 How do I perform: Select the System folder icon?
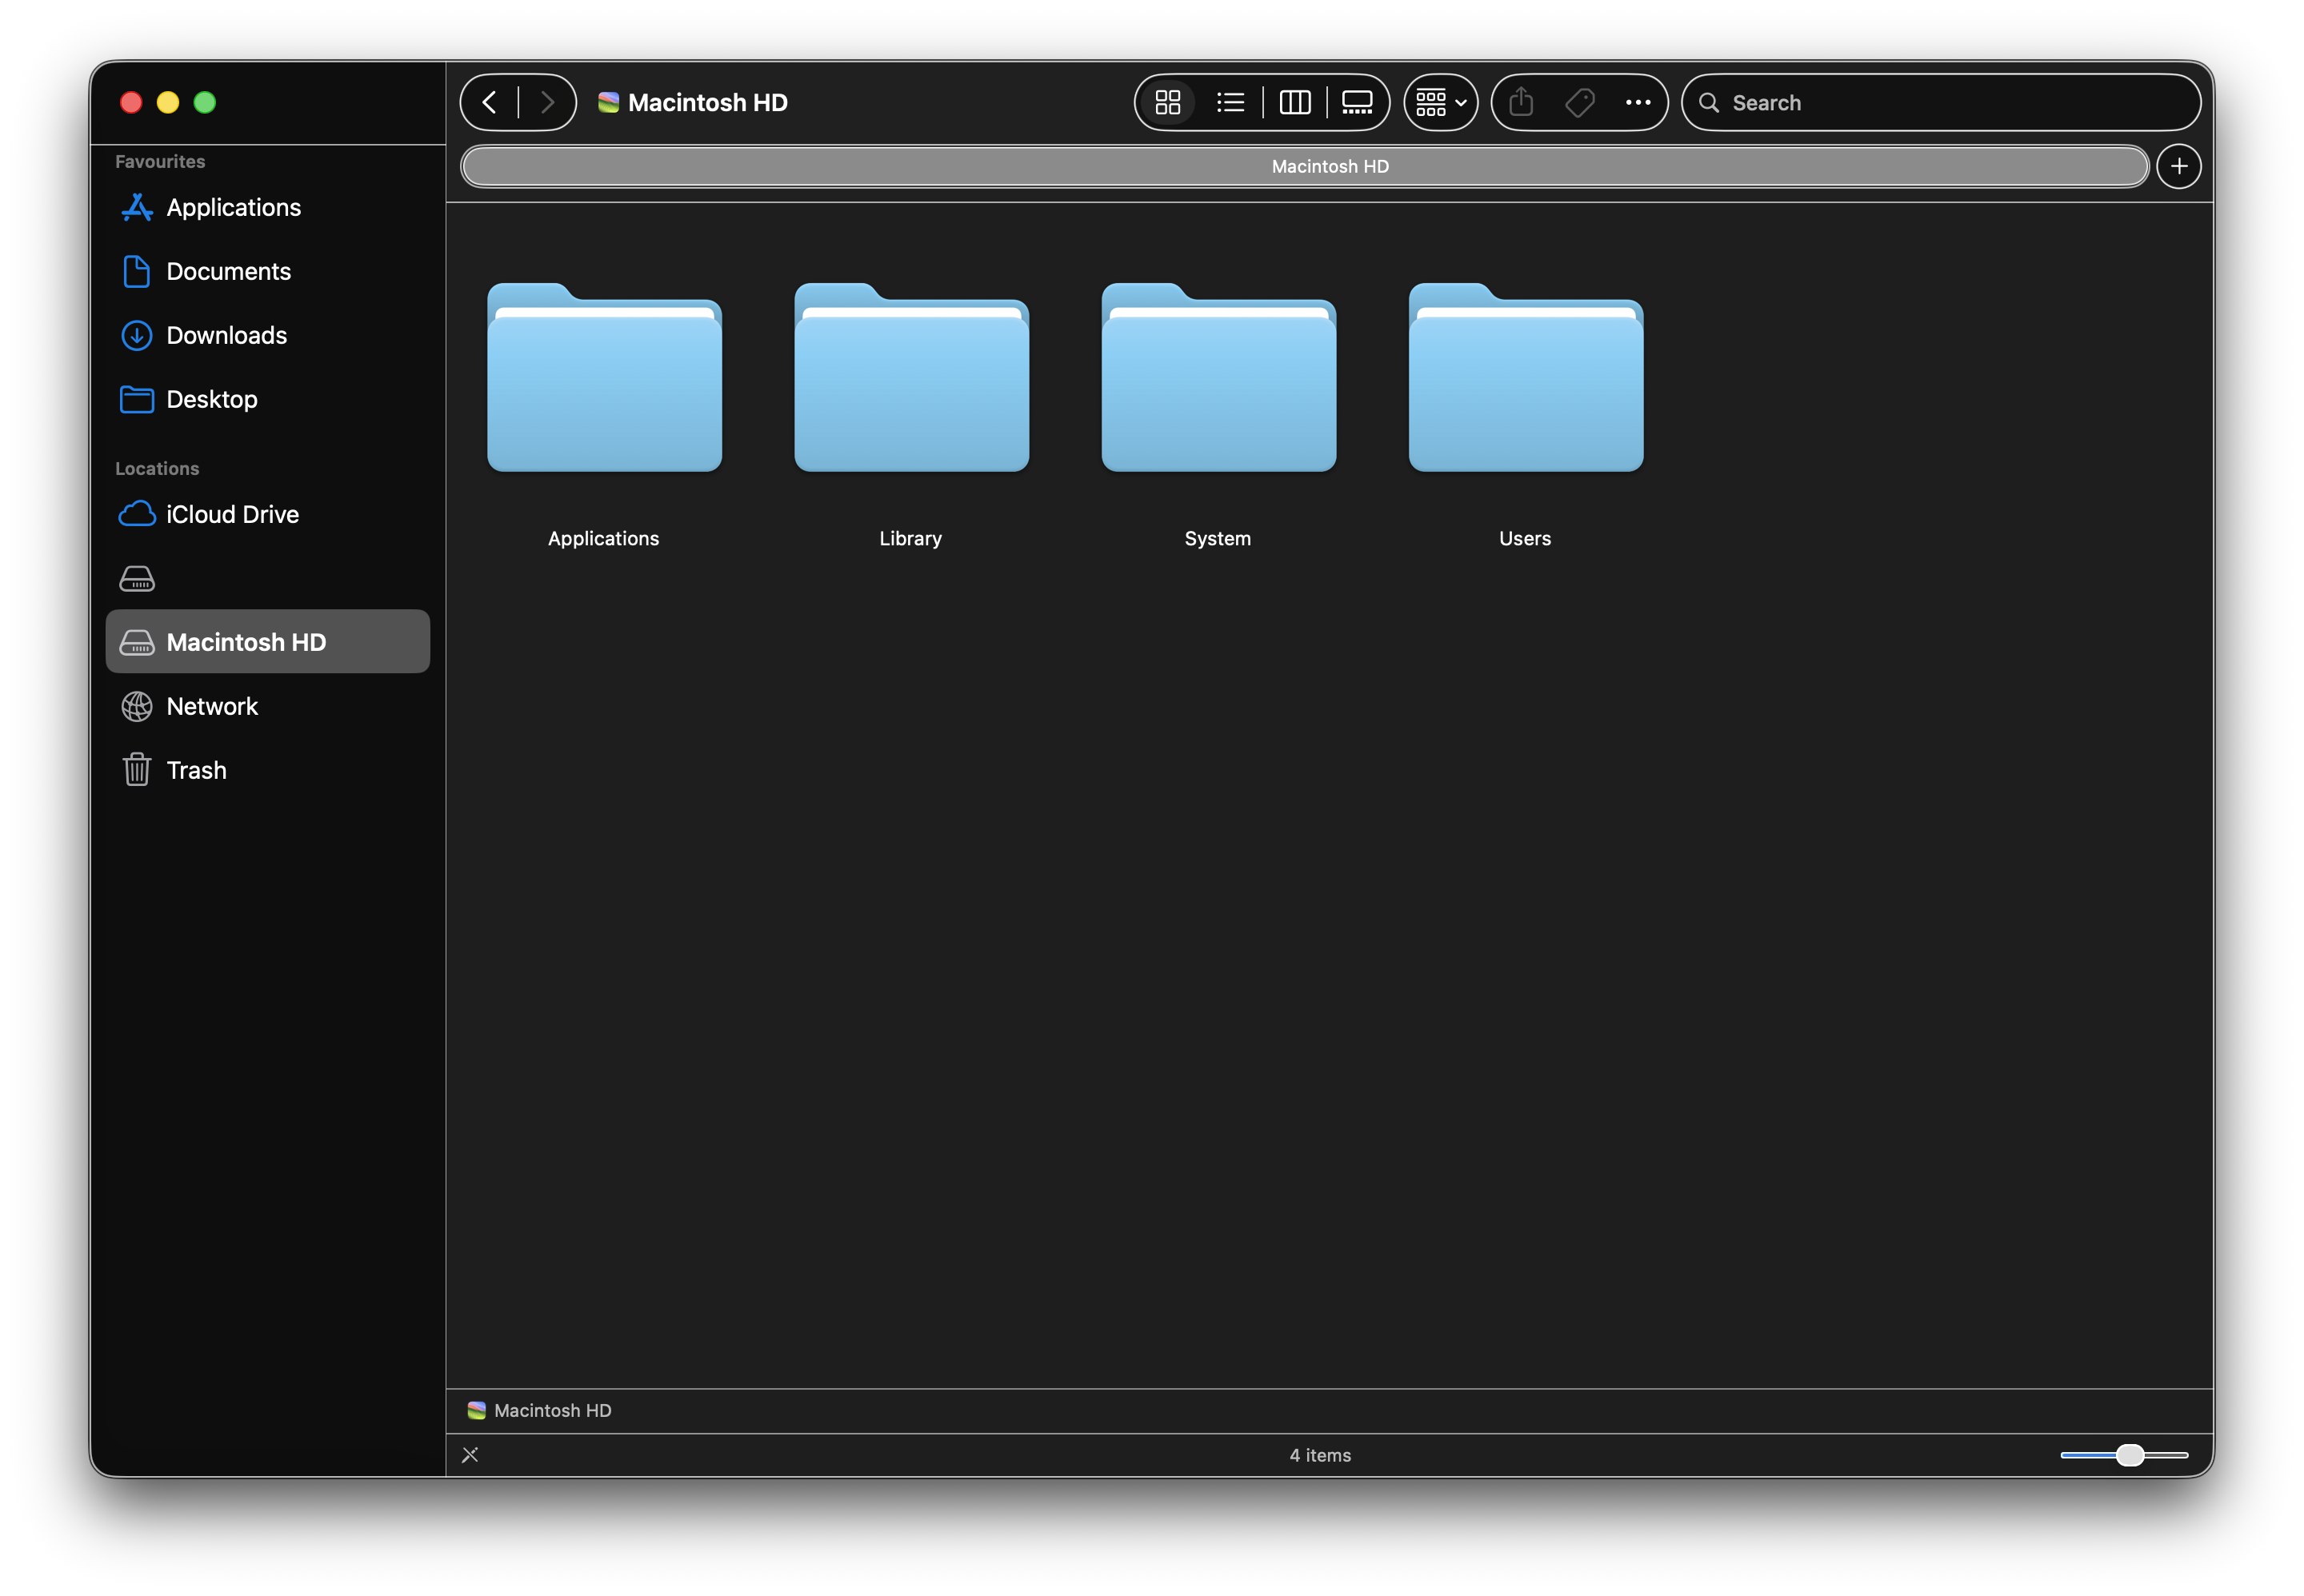coord(1218,377)
